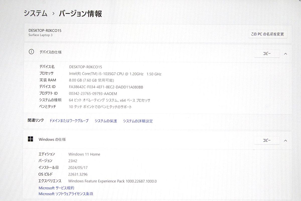The width and height of the screenshot is (301, 201).
Task: Select the pen and touch value 10 タッチ
Action: 100,107
